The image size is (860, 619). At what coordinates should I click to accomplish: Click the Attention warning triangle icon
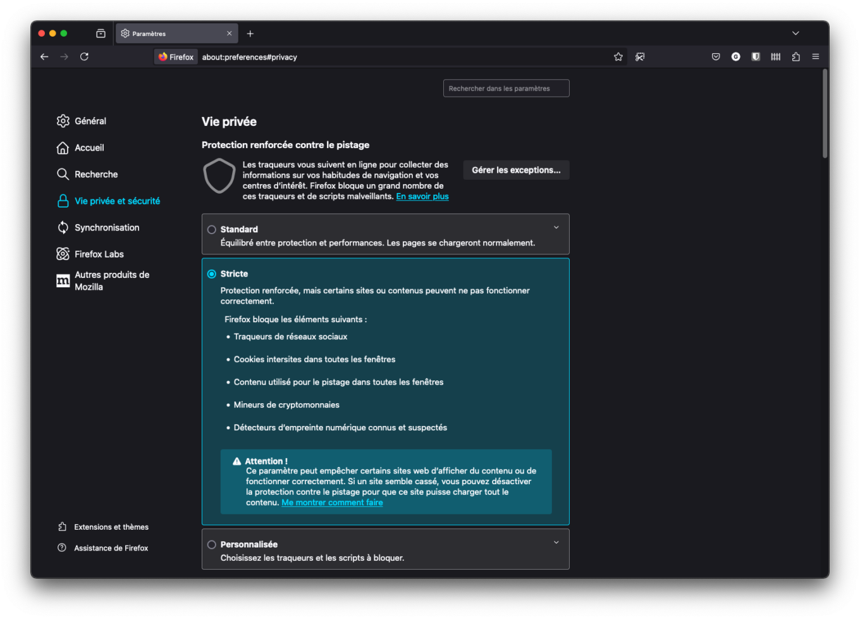tap(237, 461)
